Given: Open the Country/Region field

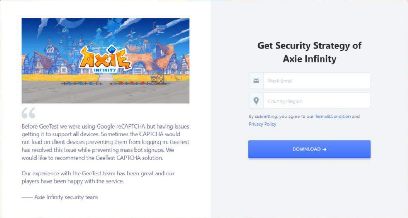Looking at the screenshot, I should pyautogui.click(x=316, y=101).
